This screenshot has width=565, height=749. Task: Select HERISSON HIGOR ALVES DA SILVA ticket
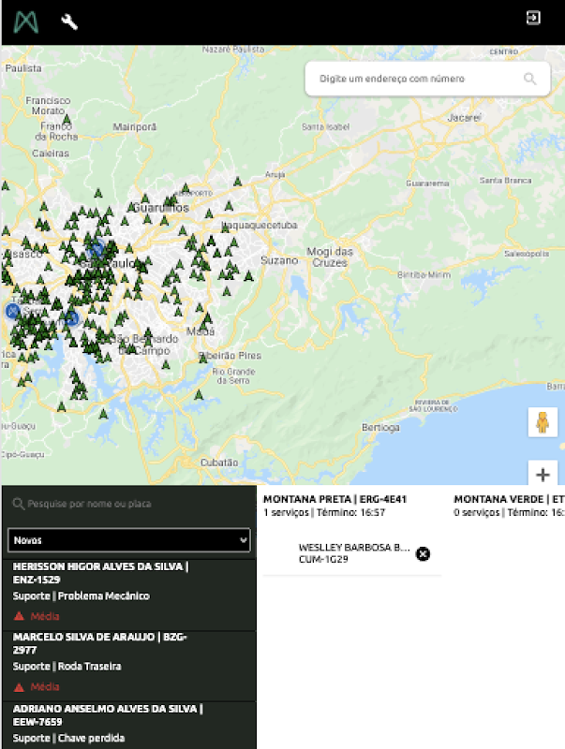tap(129, 595)
